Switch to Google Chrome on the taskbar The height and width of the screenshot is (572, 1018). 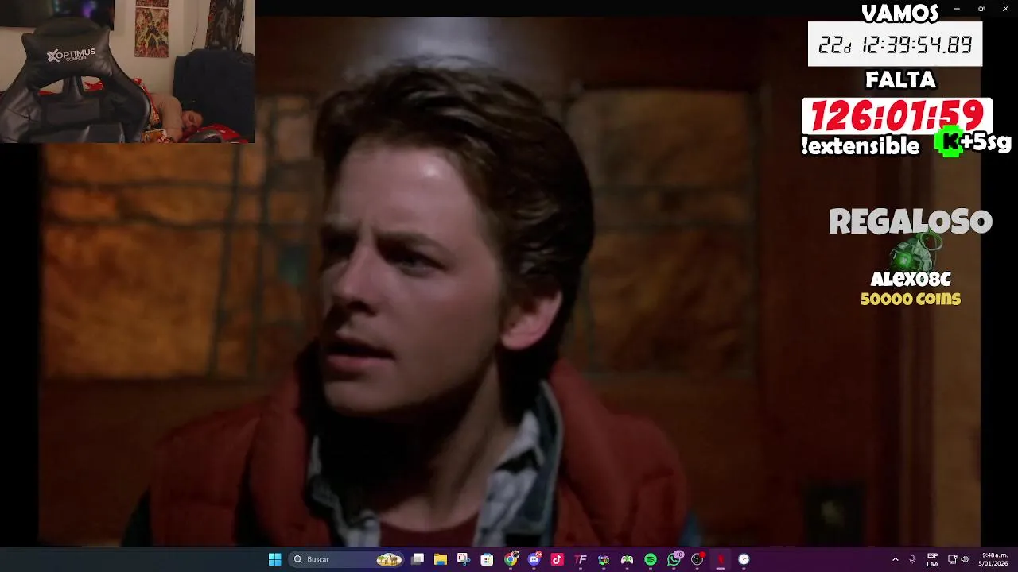(511, 559)
